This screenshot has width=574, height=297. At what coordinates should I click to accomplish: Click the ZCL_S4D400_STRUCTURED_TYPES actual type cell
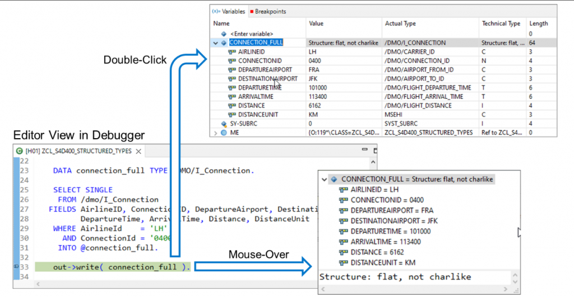pos(428,133)
